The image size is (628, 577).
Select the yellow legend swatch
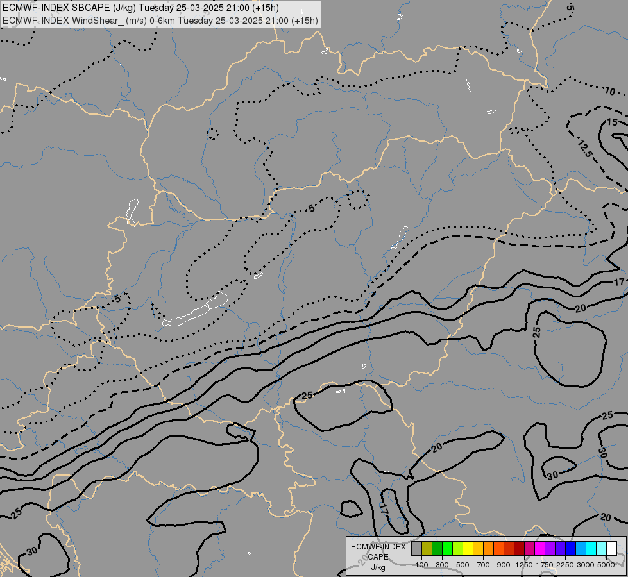(x=468, y=548)
